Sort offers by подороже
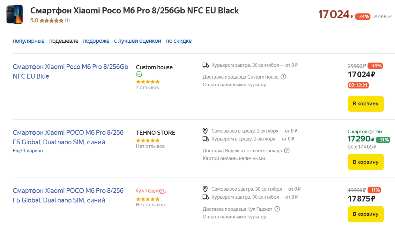 [96, 41]
